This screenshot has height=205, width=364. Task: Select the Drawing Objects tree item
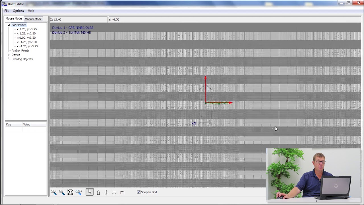[x=22, y=59]
